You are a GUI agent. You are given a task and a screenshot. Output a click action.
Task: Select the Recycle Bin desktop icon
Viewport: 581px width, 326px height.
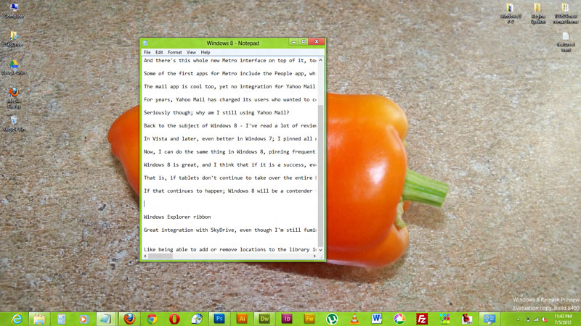[14, 123]
